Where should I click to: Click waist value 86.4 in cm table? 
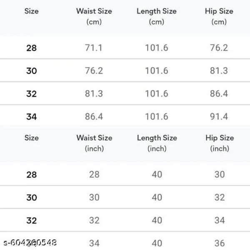pyautogui.click(x=94, y=117)
